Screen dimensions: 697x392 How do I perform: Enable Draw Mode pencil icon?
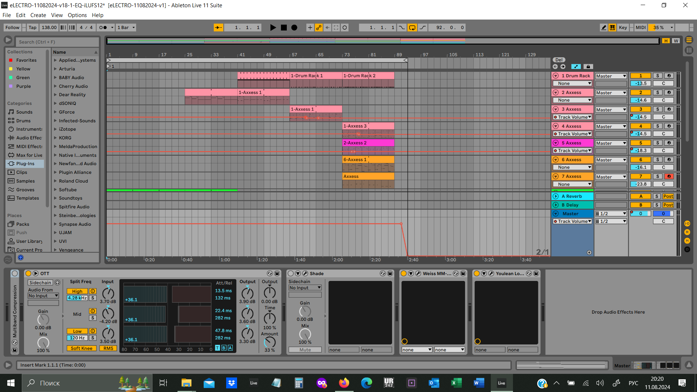604,28
